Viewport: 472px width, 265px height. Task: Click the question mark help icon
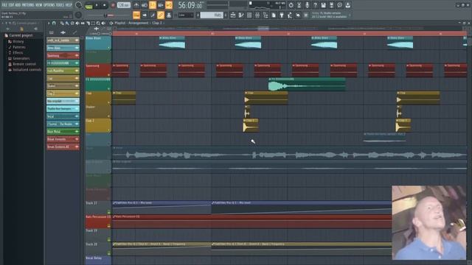(x=315, y=5)
